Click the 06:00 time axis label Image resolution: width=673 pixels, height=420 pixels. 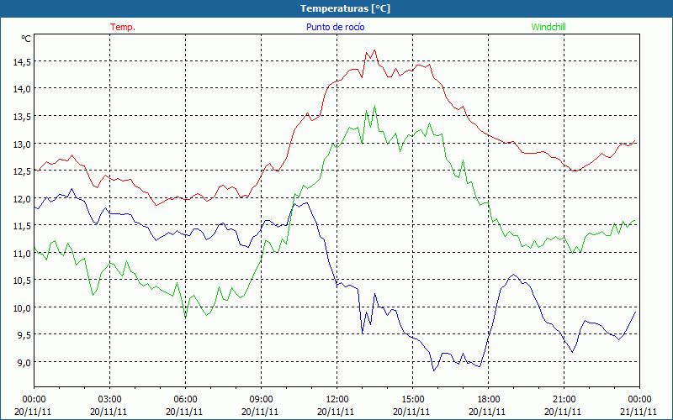click(x=185, y=400)
